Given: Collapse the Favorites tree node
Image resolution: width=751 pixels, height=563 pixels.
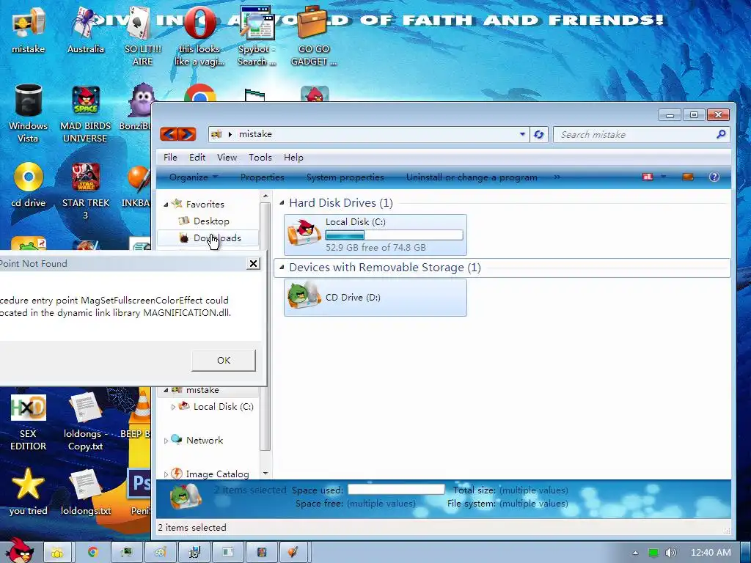Looking at the screenshot, I should [x=166, y=205].
